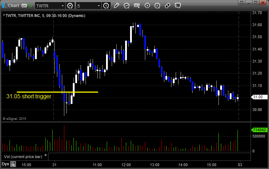Maximize the chart window
Image resolution: width=269 pixels, height=169 pixels.
pyautogui.click(x=256, y=2)
